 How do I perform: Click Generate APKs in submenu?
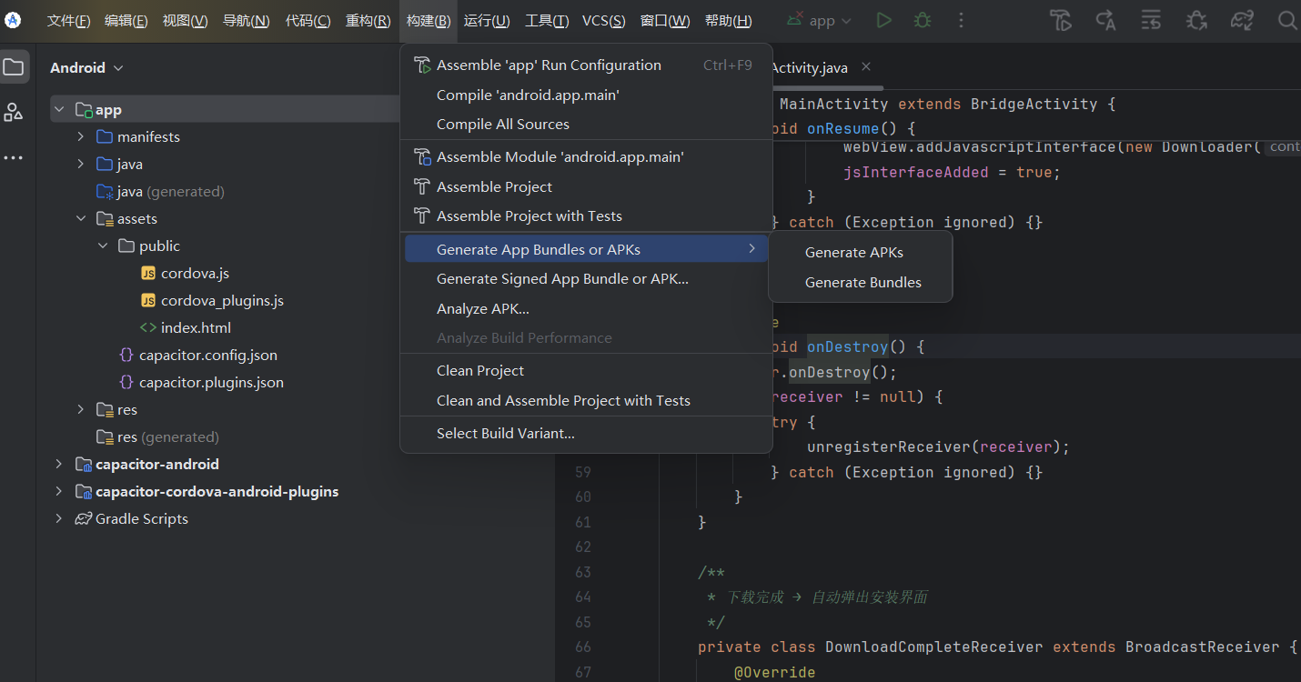click(861, 253)
